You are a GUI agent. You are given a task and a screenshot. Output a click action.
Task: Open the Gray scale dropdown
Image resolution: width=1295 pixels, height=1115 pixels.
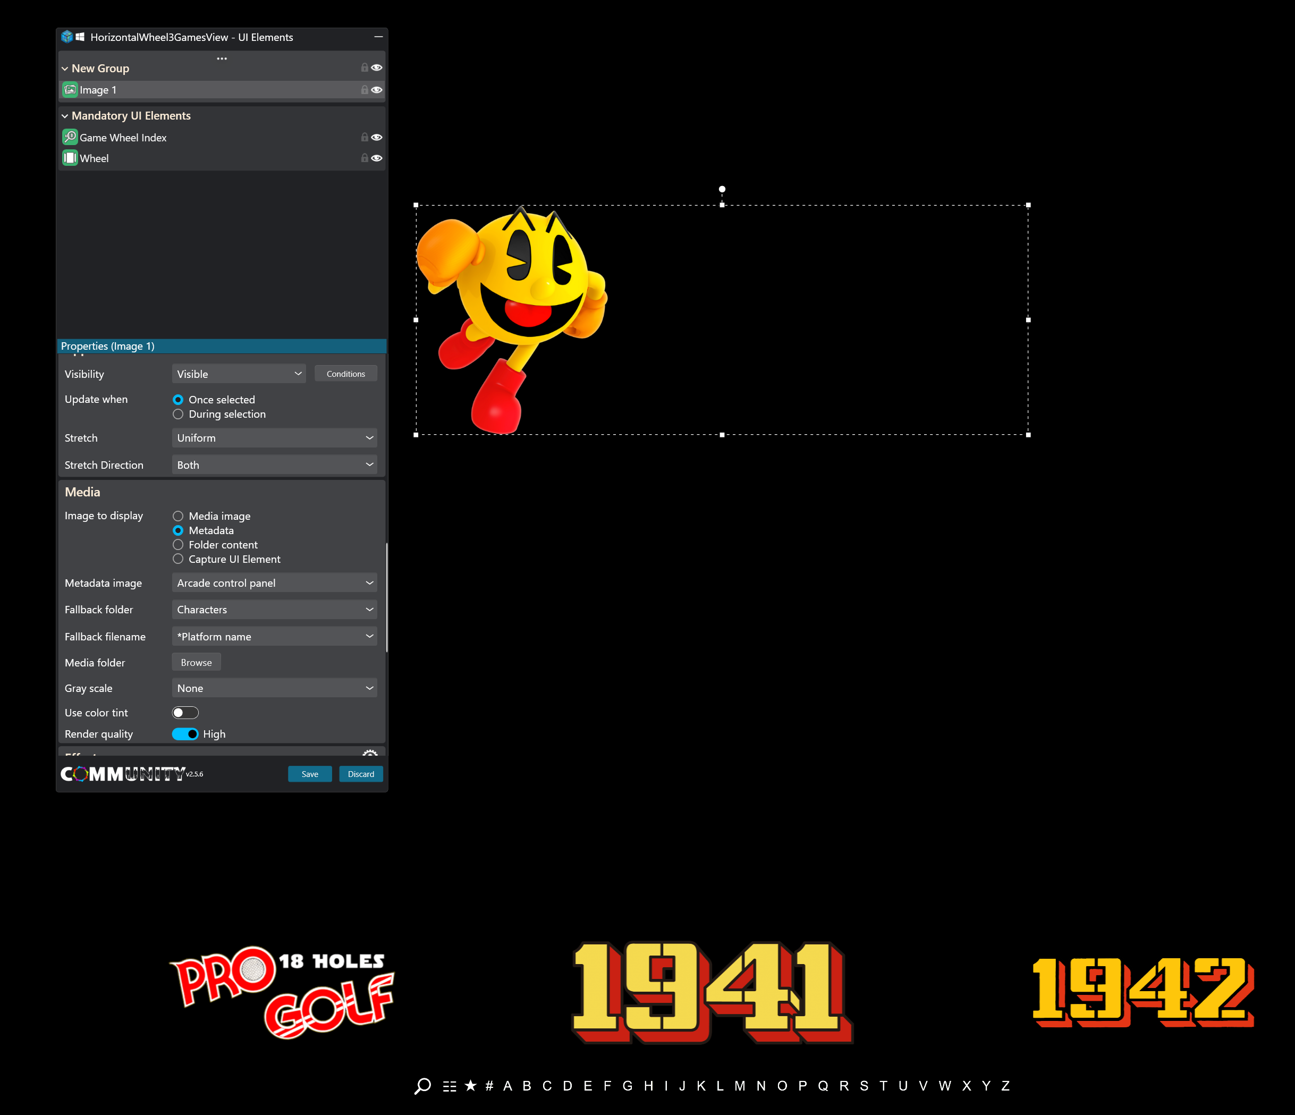[x=274, y=689]
